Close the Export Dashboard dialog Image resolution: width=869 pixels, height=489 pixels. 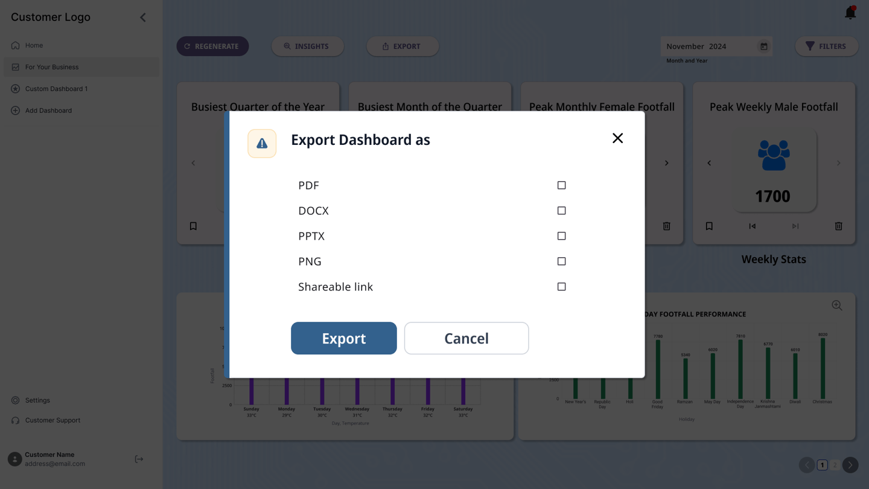click(x=617, y=138)
